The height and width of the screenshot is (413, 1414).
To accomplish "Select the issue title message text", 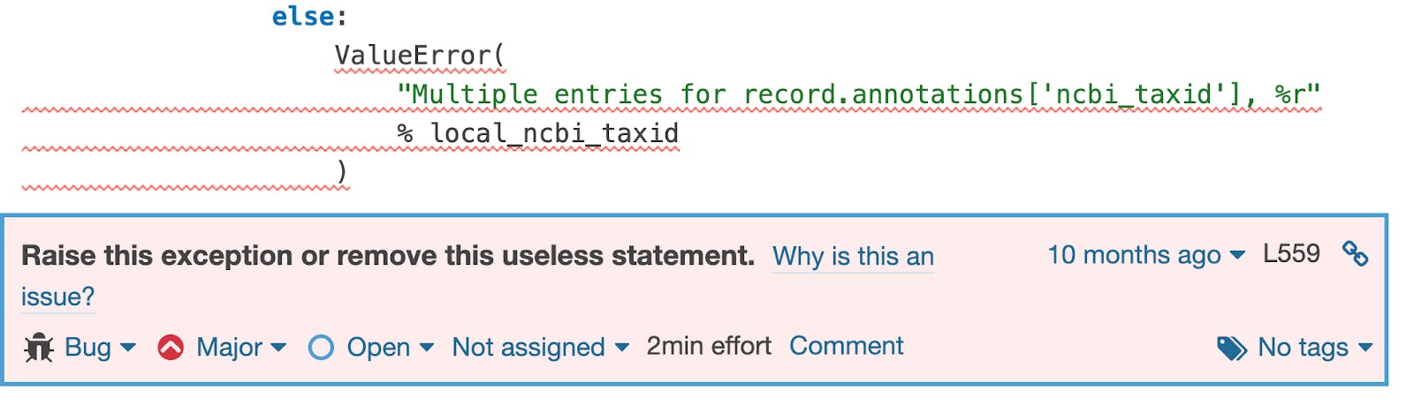I will point(387,256).
